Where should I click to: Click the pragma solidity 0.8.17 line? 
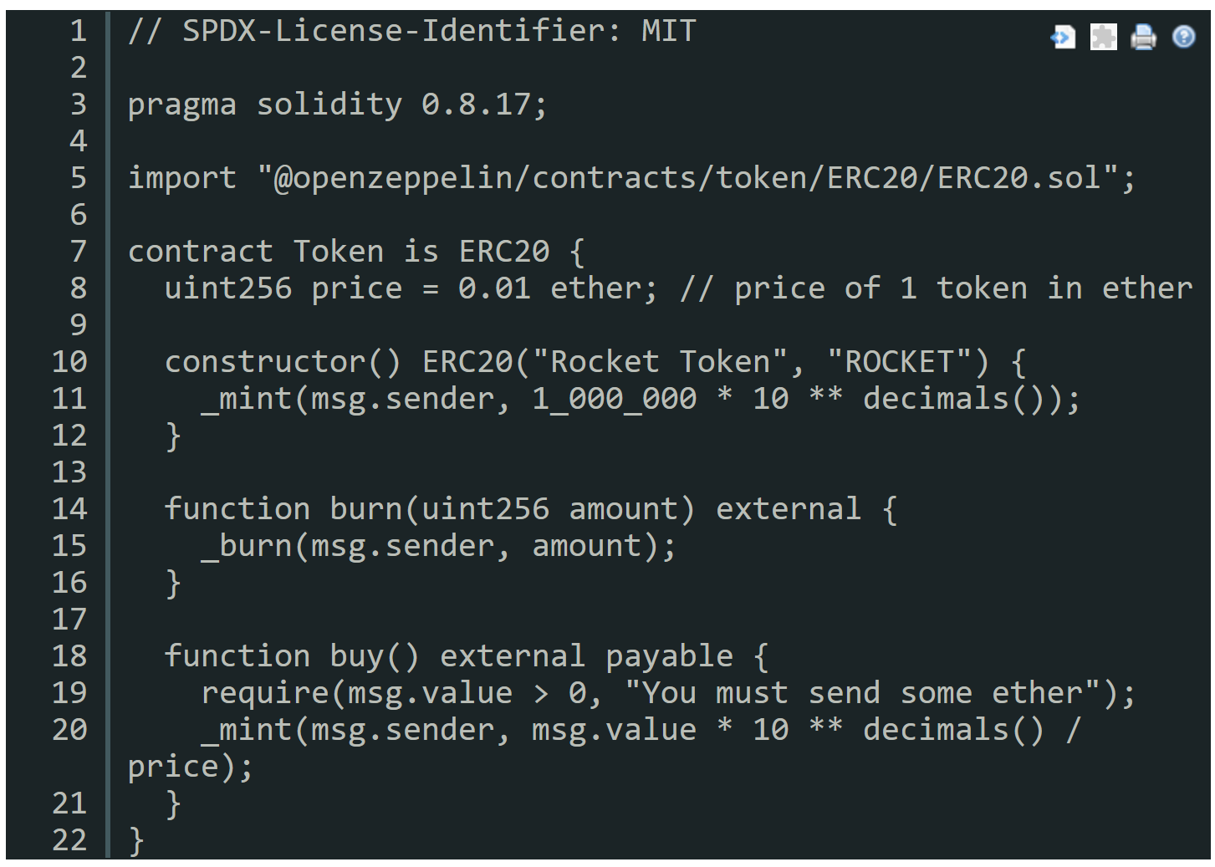pos(337,105)
